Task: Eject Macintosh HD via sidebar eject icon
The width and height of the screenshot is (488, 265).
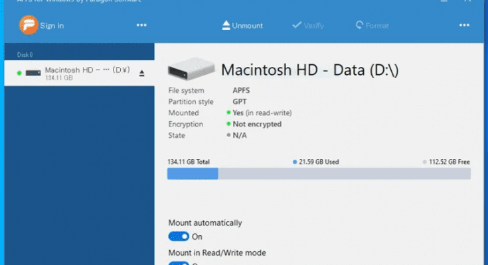Action: click(141, 74)
